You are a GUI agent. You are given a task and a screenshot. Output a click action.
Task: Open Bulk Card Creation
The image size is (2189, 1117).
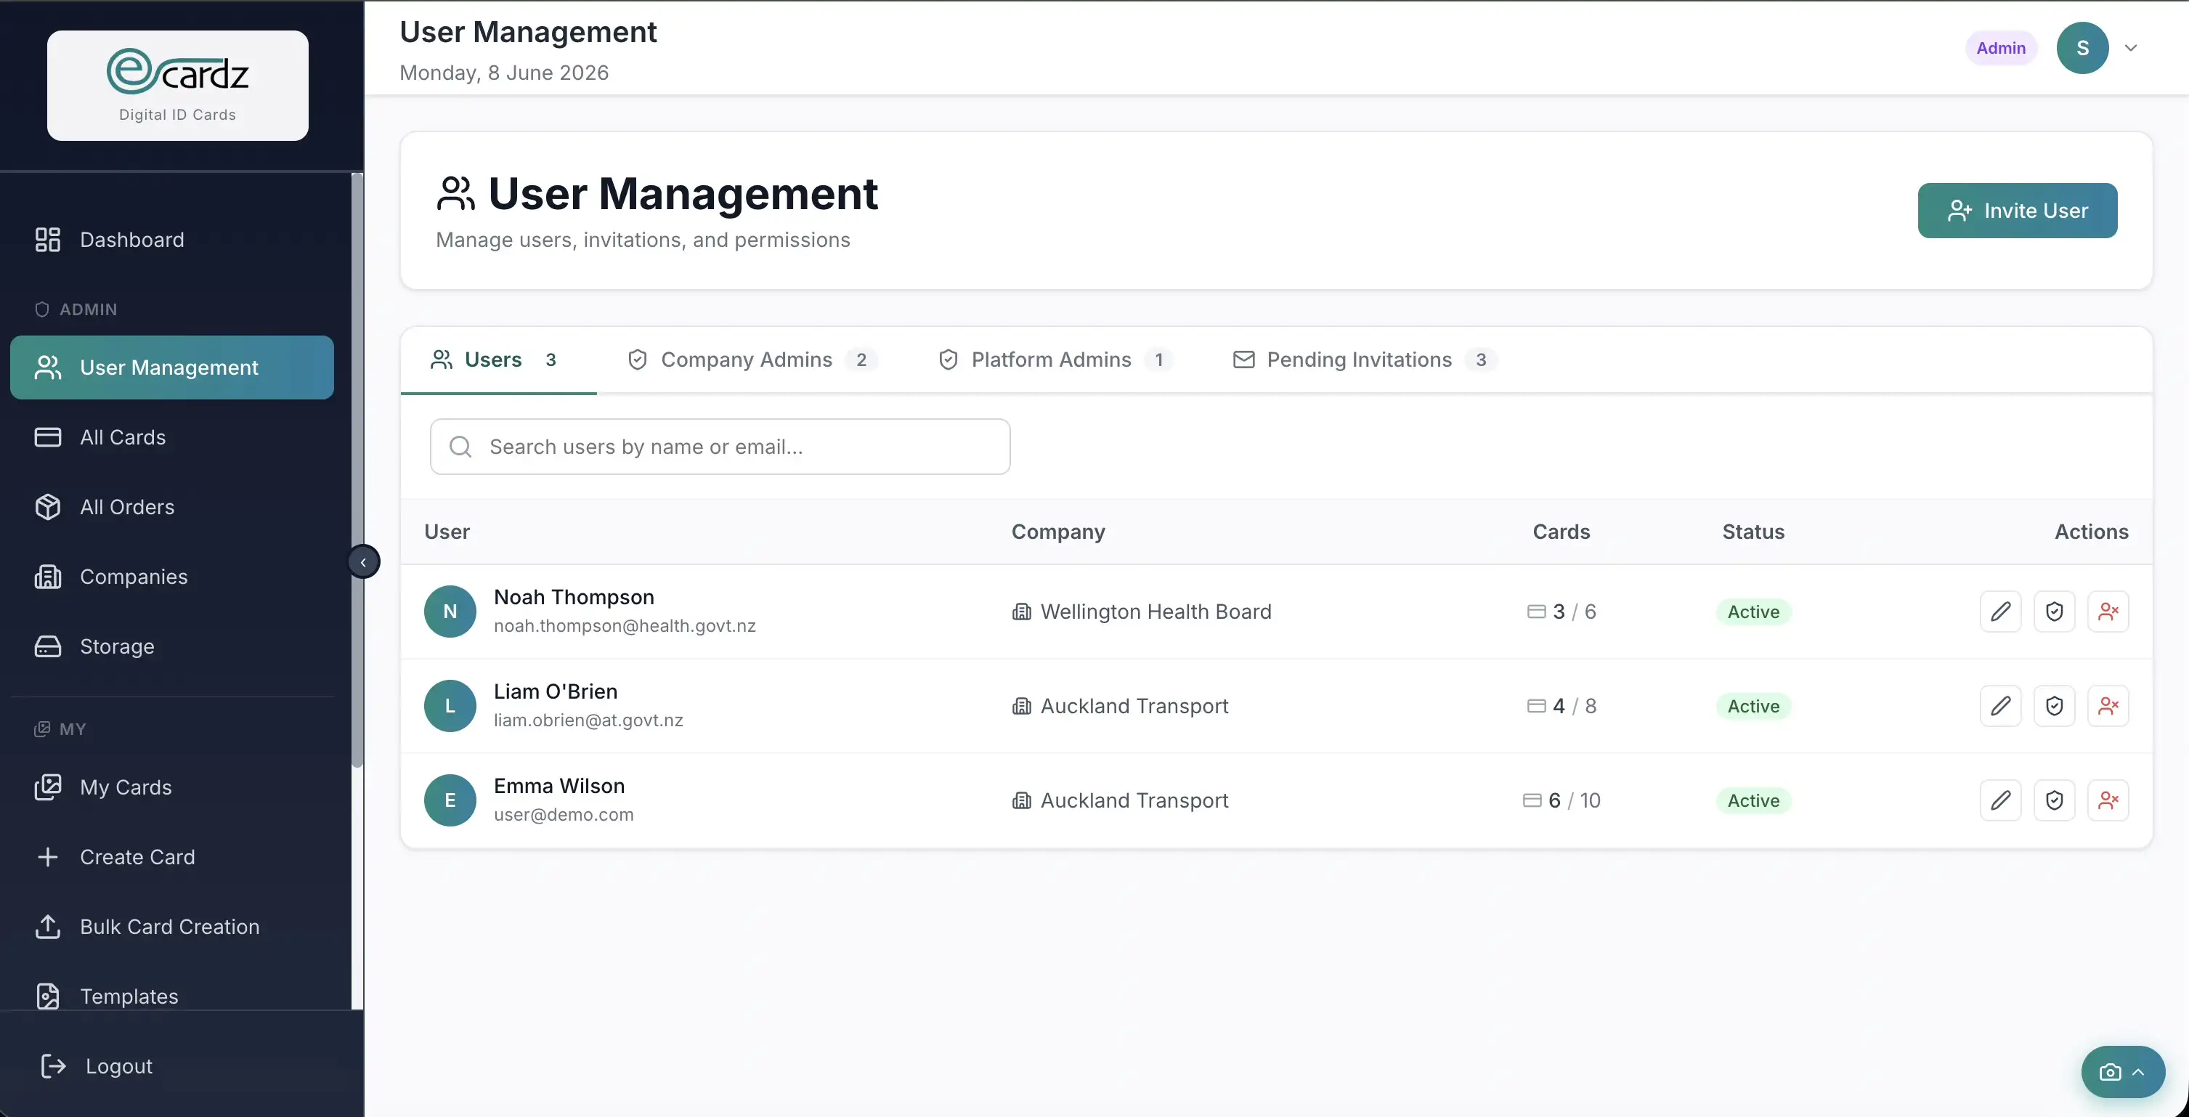point(171,927)
